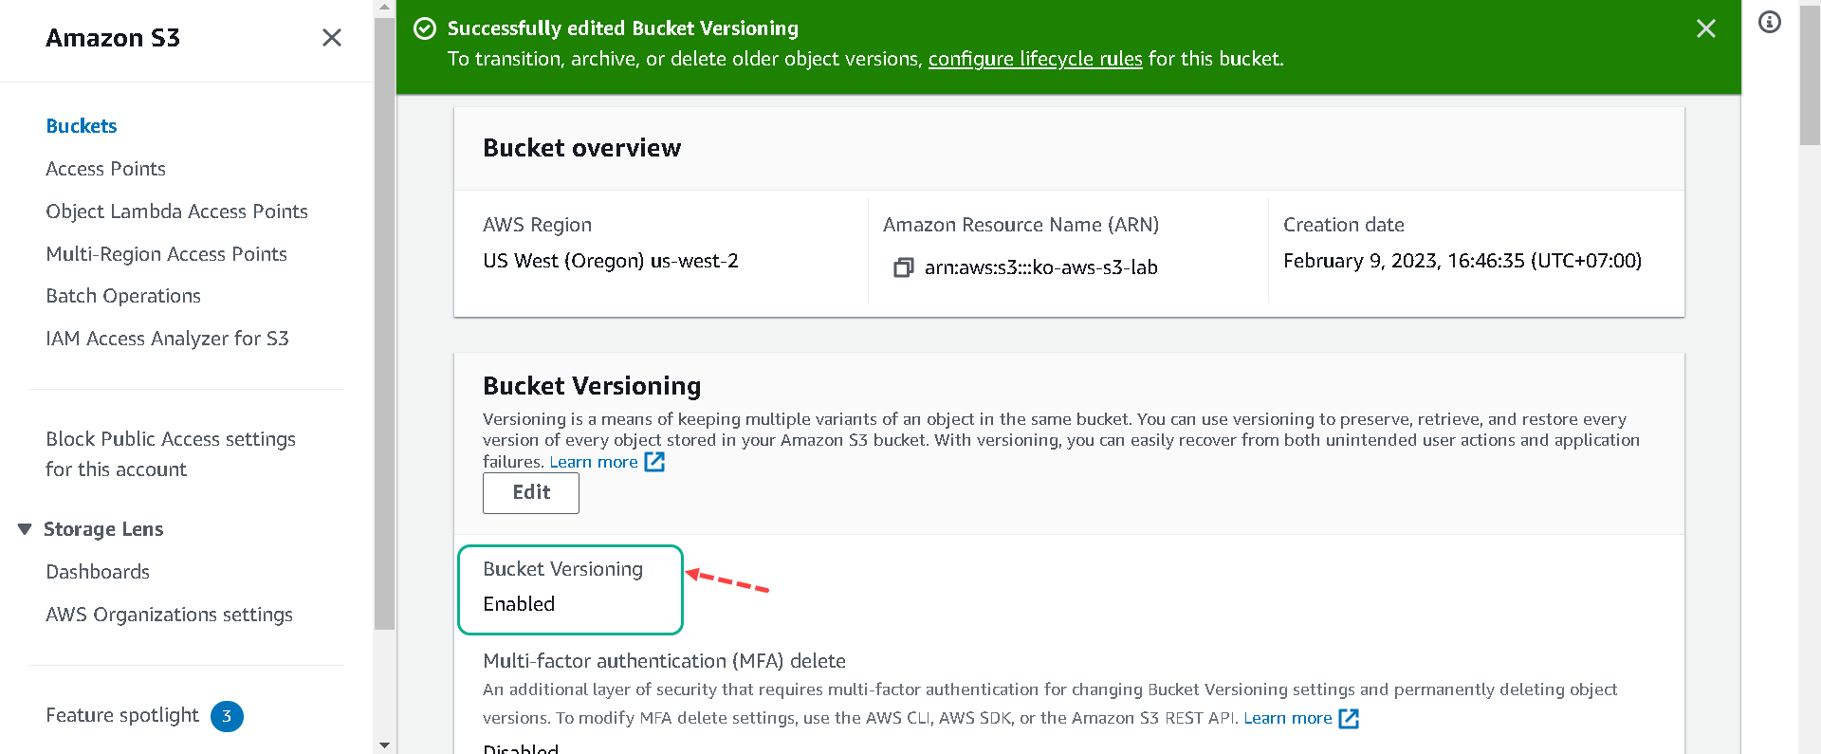Open Storage Lens Dashboards

(x=98, y=572)
